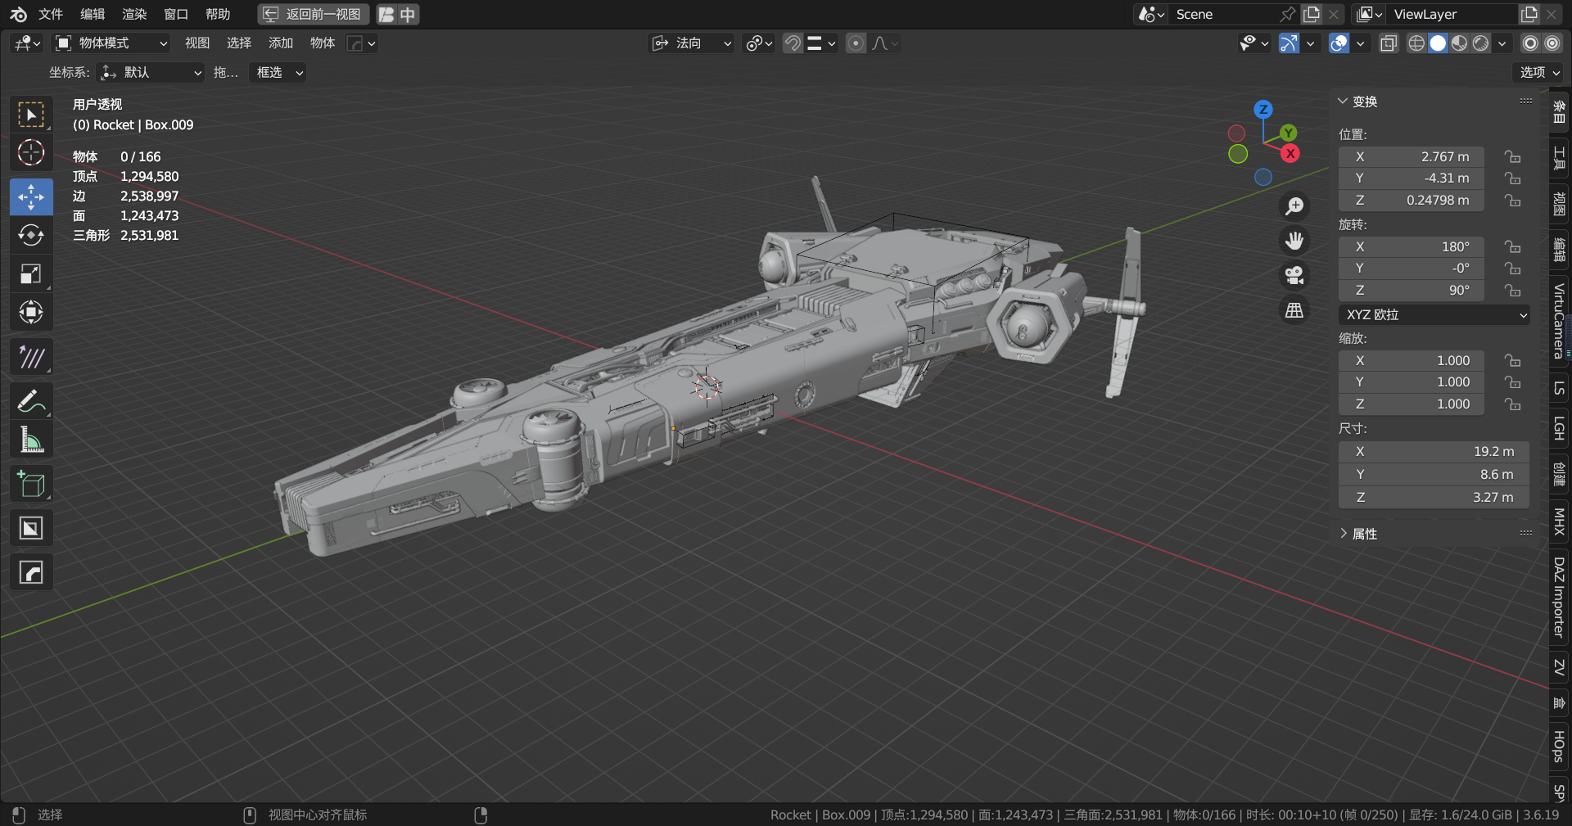Click the pan hand viewport gizmo

click(1294, 241)
